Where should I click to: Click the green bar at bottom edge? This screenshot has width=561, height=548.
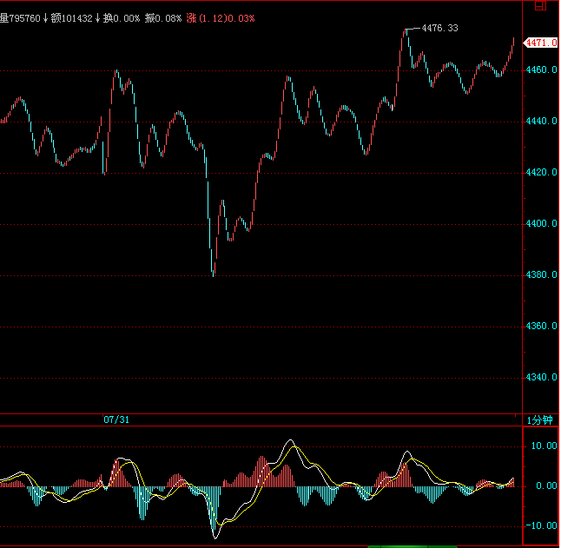412,545
